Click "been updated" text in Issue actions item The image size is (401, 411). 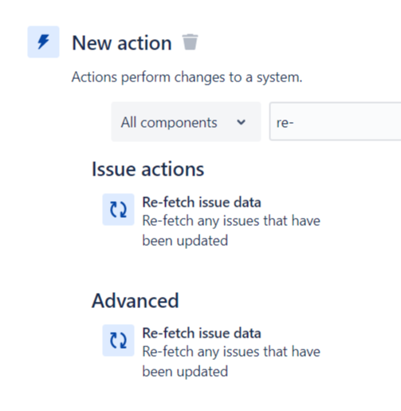185,240
